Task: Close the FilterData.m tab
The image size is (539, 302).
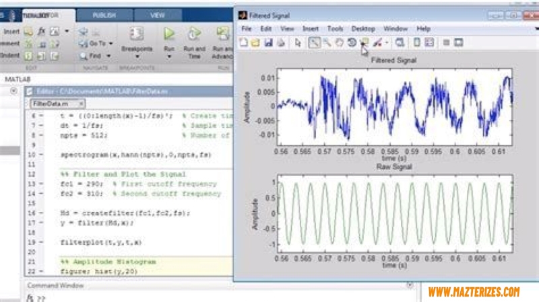Action: [81, 104]
